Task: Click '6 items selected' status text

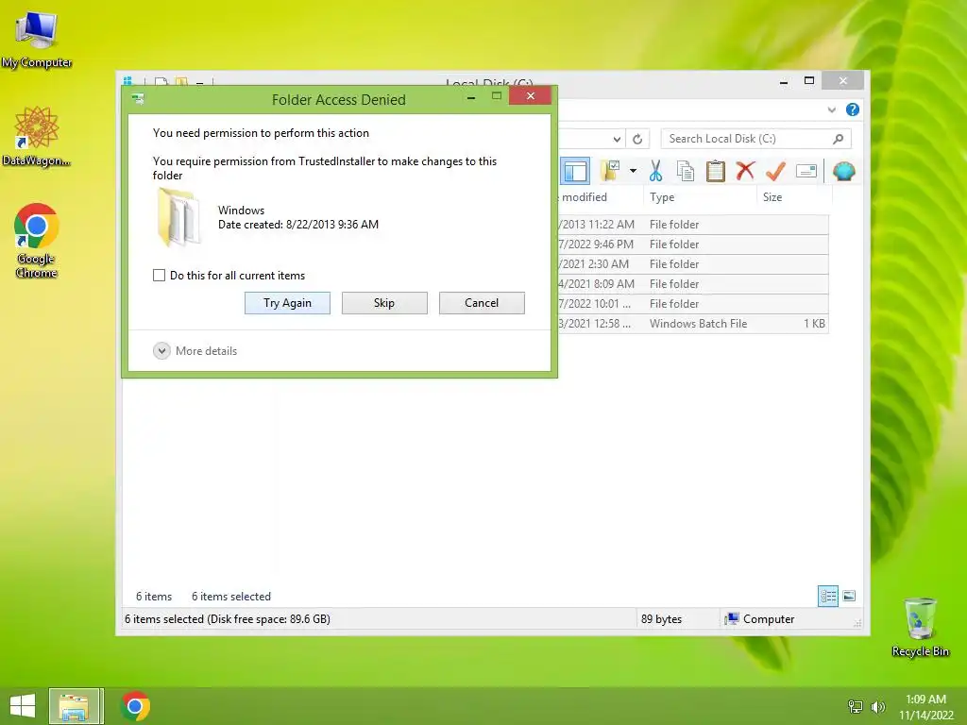Action: pyautogui.click(x=231, y=597)
